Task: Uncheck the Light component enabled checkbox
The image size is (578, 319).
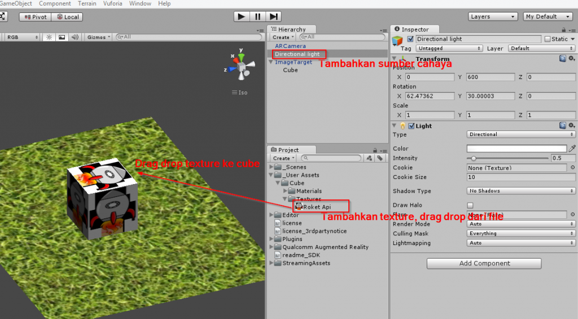Action: [x=411, y=126]
